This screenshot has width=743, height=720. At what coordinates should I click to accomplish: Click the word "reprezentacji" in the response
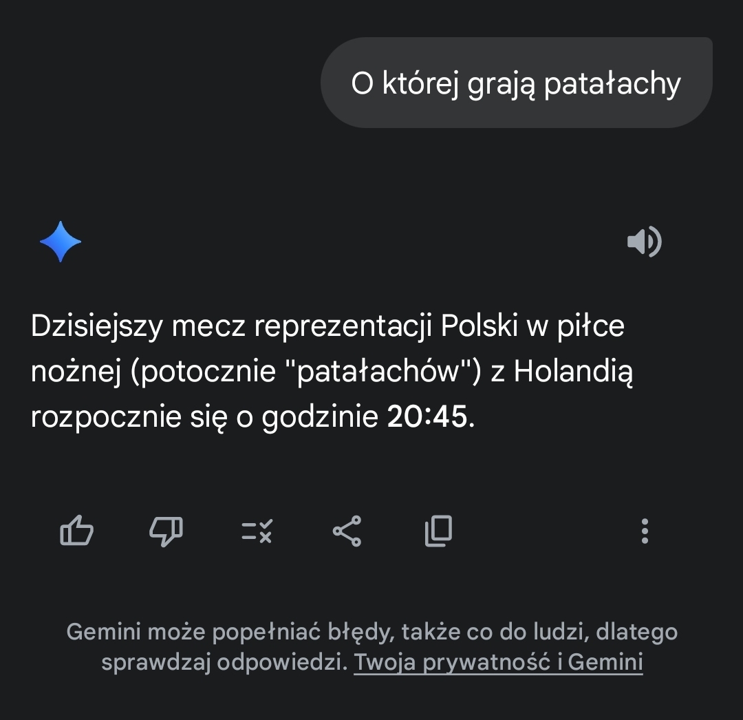tap(343, 326)
